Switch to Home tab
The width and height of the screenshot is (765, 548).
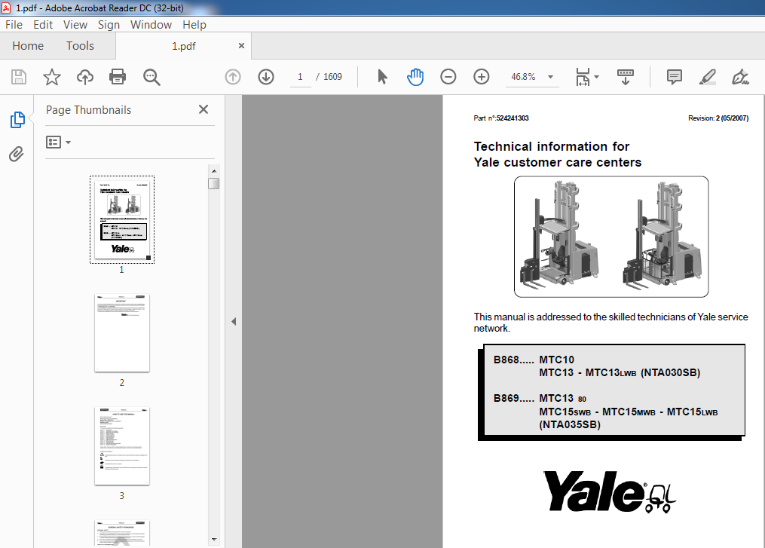click(28, 46)
